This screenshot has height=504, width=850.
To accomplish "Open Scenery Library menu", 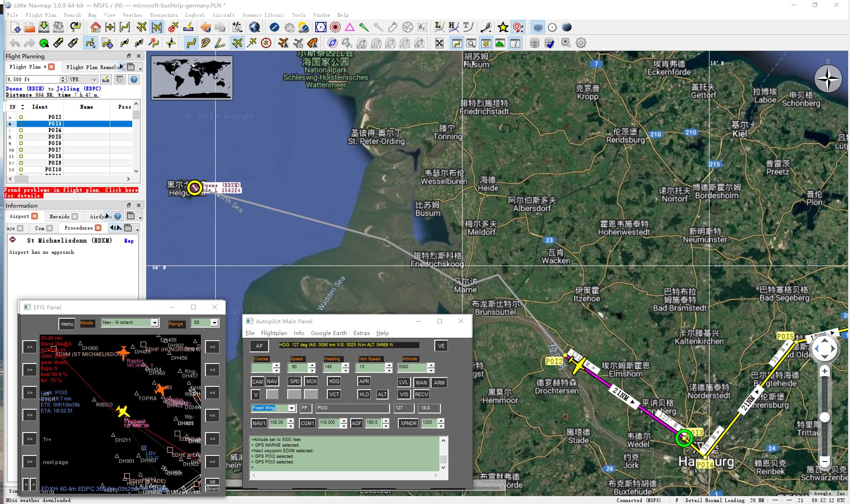I will tap(263, 15).
